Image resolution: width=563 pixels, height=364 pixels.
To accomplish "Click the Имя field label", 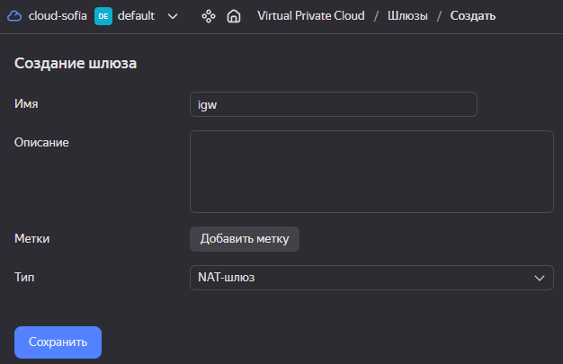I will click(26, 103).
